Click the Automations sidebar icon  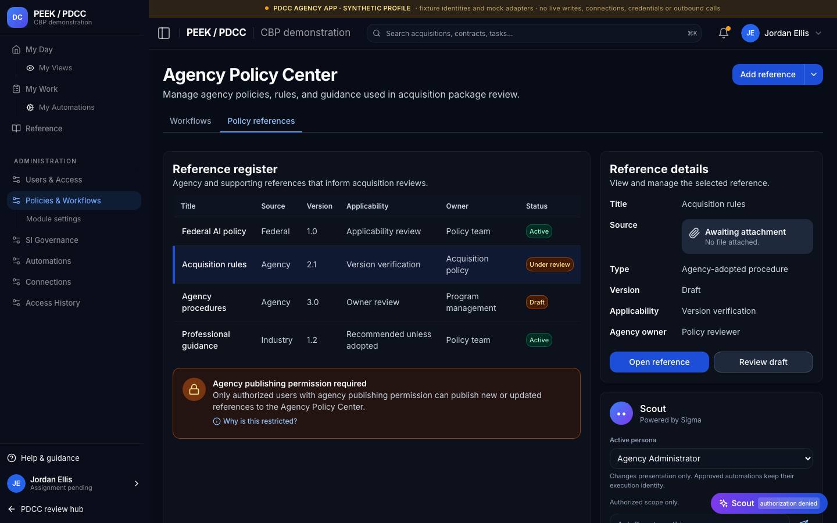(16, 261)
